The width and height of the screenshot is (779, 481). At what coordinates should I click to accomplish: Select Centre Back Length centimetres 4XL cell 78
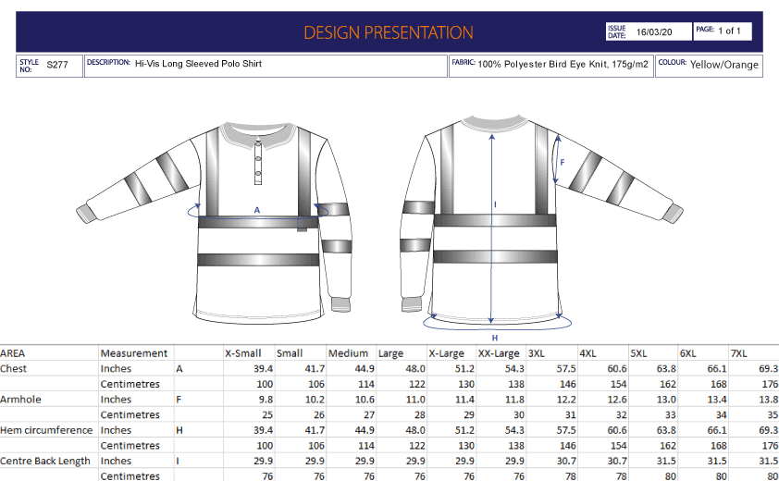621,476
